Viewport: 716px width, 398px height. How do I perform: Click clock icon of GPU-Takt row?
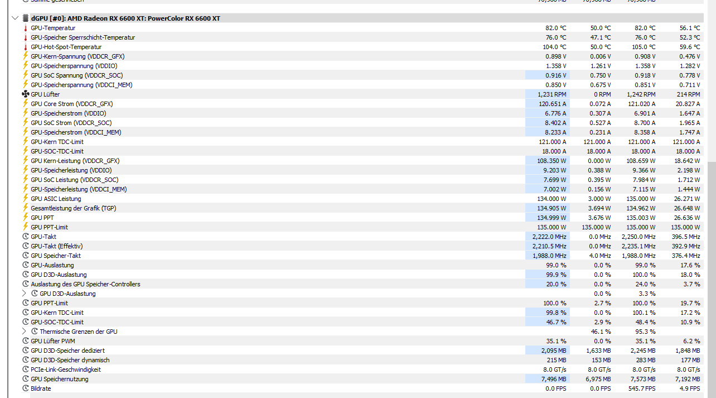coord(25,237)
